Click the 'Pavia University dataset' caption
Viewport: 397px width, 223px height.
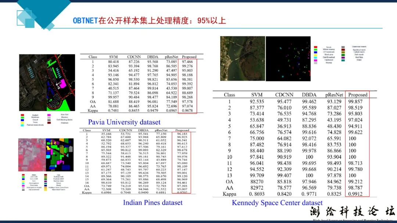124,122
